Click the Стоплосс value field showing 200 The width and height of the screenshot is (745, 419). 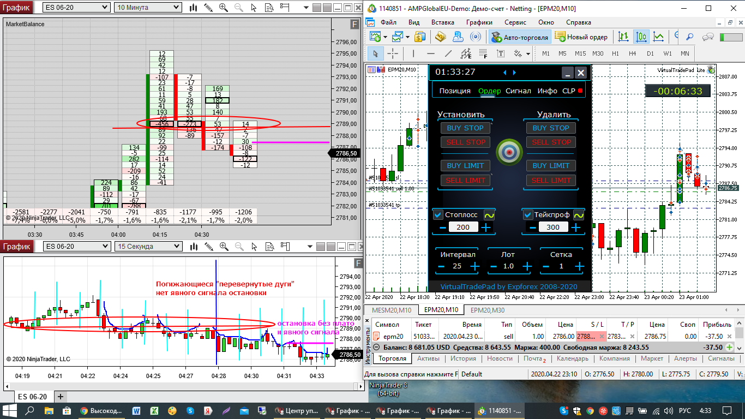463,228
